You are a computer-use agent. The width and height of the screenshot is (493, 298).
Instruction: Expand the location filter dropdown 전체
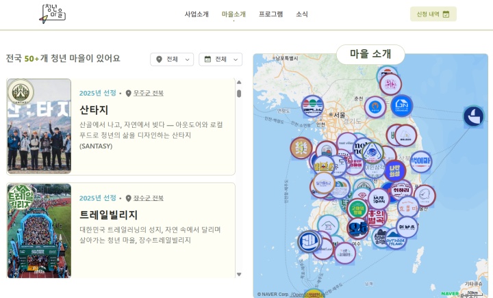[172, 59]
